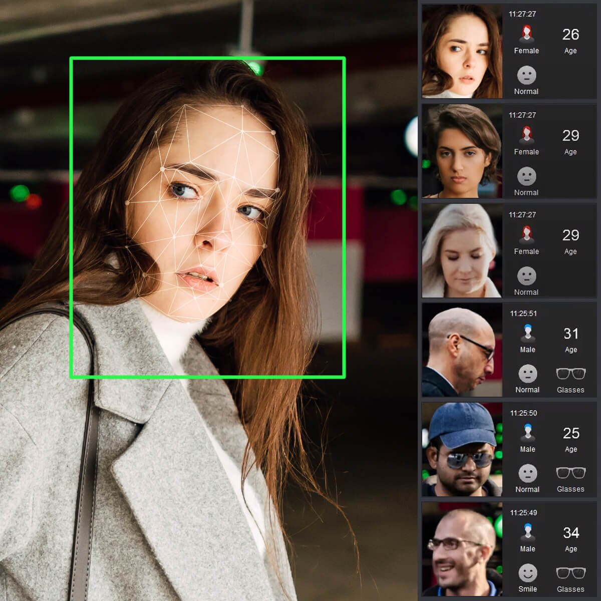
Task: Select the Normal face icon in the age 31 card
Action: [527, 374]
